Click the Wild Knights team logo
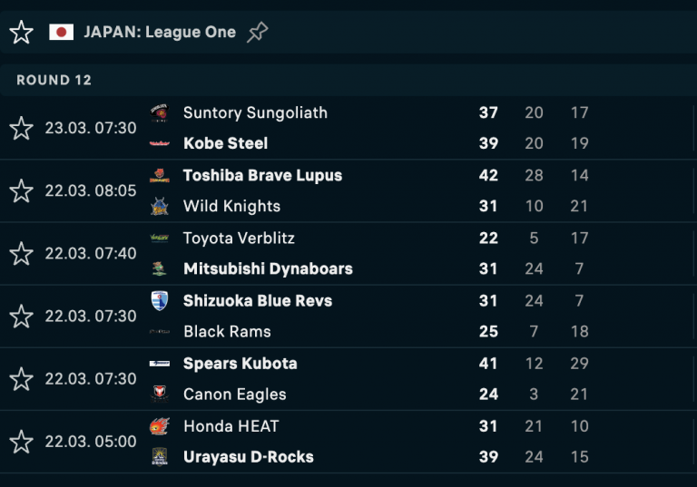The width and height of the screenshot is (697, 487). click(x=160, y=206)
